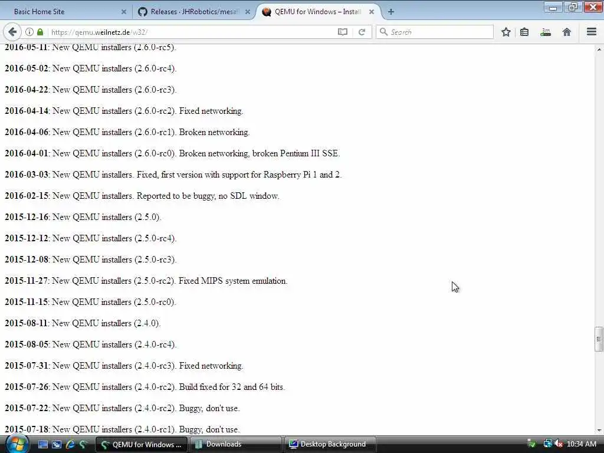Select QEMU for Windows taskbar button
604x453 pixels.
click(x=142, y=444)
